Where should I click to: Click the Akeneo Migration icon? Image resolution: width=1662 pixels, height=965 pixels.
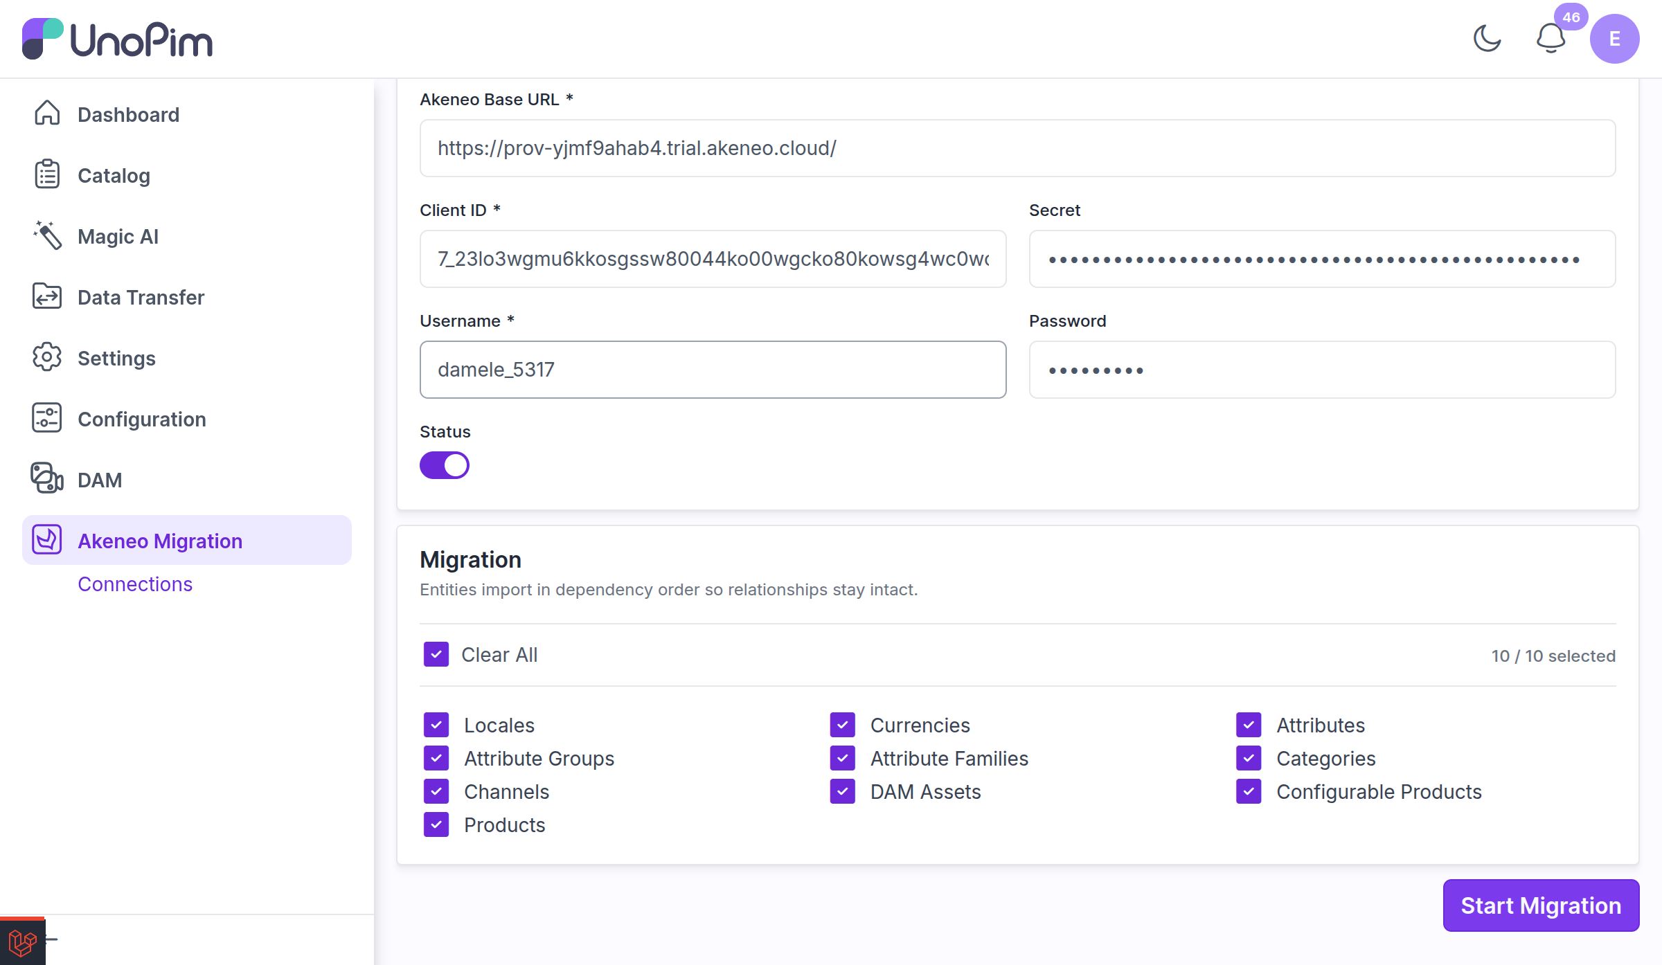point(47,541)
